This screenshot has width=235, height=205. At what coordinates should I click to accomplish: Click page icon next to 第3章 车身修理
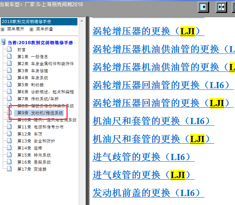(9, 70)
